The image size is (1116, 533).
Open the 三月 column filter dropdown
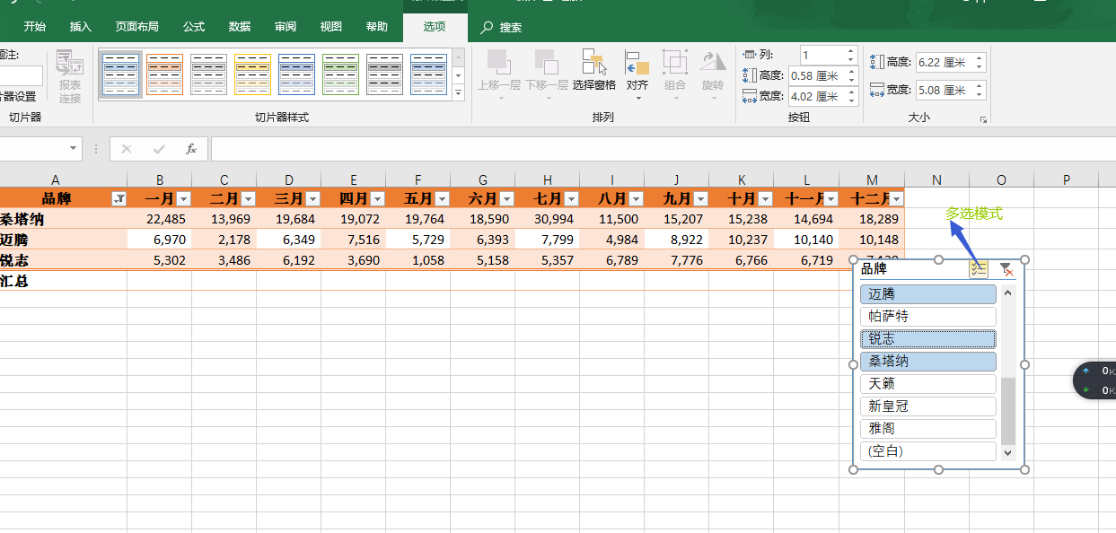(x=313, y=198)
